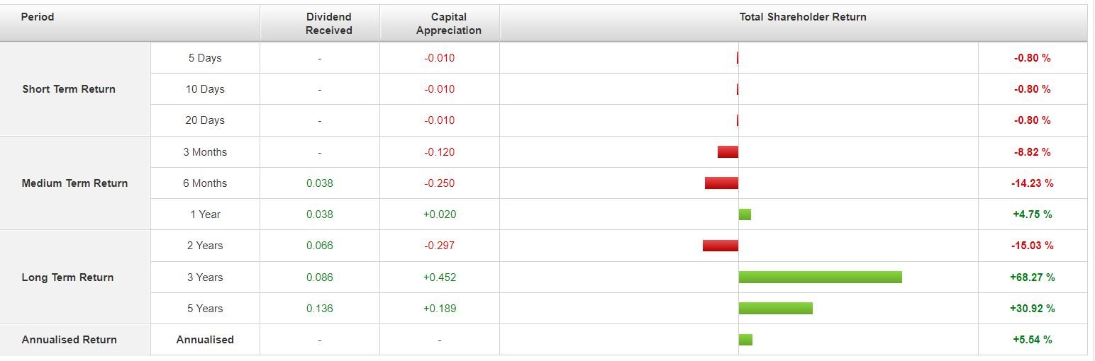Click the 3 Months period cell
Viewport: 1095px width, 361px height.
tap(205, 152)
